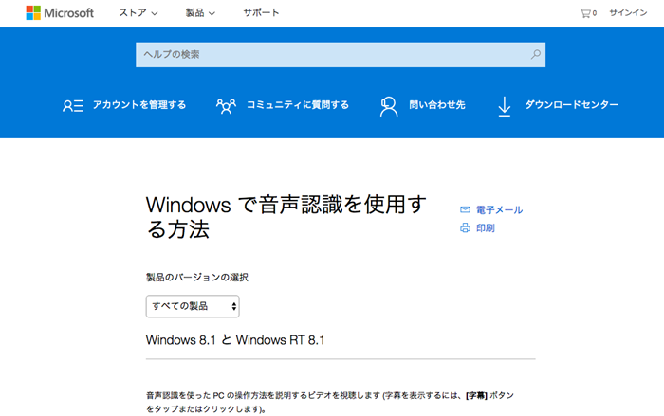Click the search magnifier icon
Viewport: 664px width, 416px height.
coord(536,54)
